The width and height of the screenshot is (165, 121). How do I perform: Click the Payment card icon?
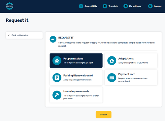(112, 77)
